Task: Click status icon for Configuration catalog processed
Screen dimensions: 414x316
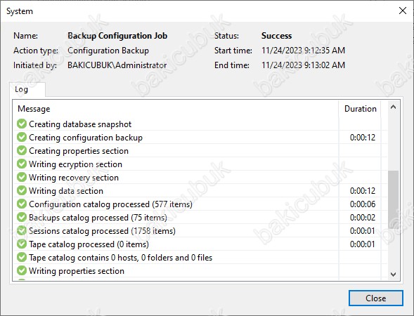Action: pos(22,204)
